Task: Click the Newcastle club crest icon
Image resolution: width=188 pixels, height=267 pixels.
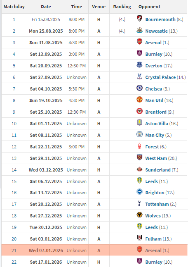Action: (139, 30)
